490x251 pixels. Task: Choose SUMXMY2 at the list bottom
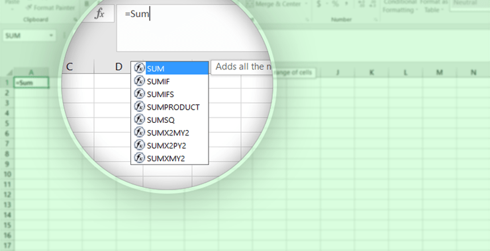[x=170, y=159]
